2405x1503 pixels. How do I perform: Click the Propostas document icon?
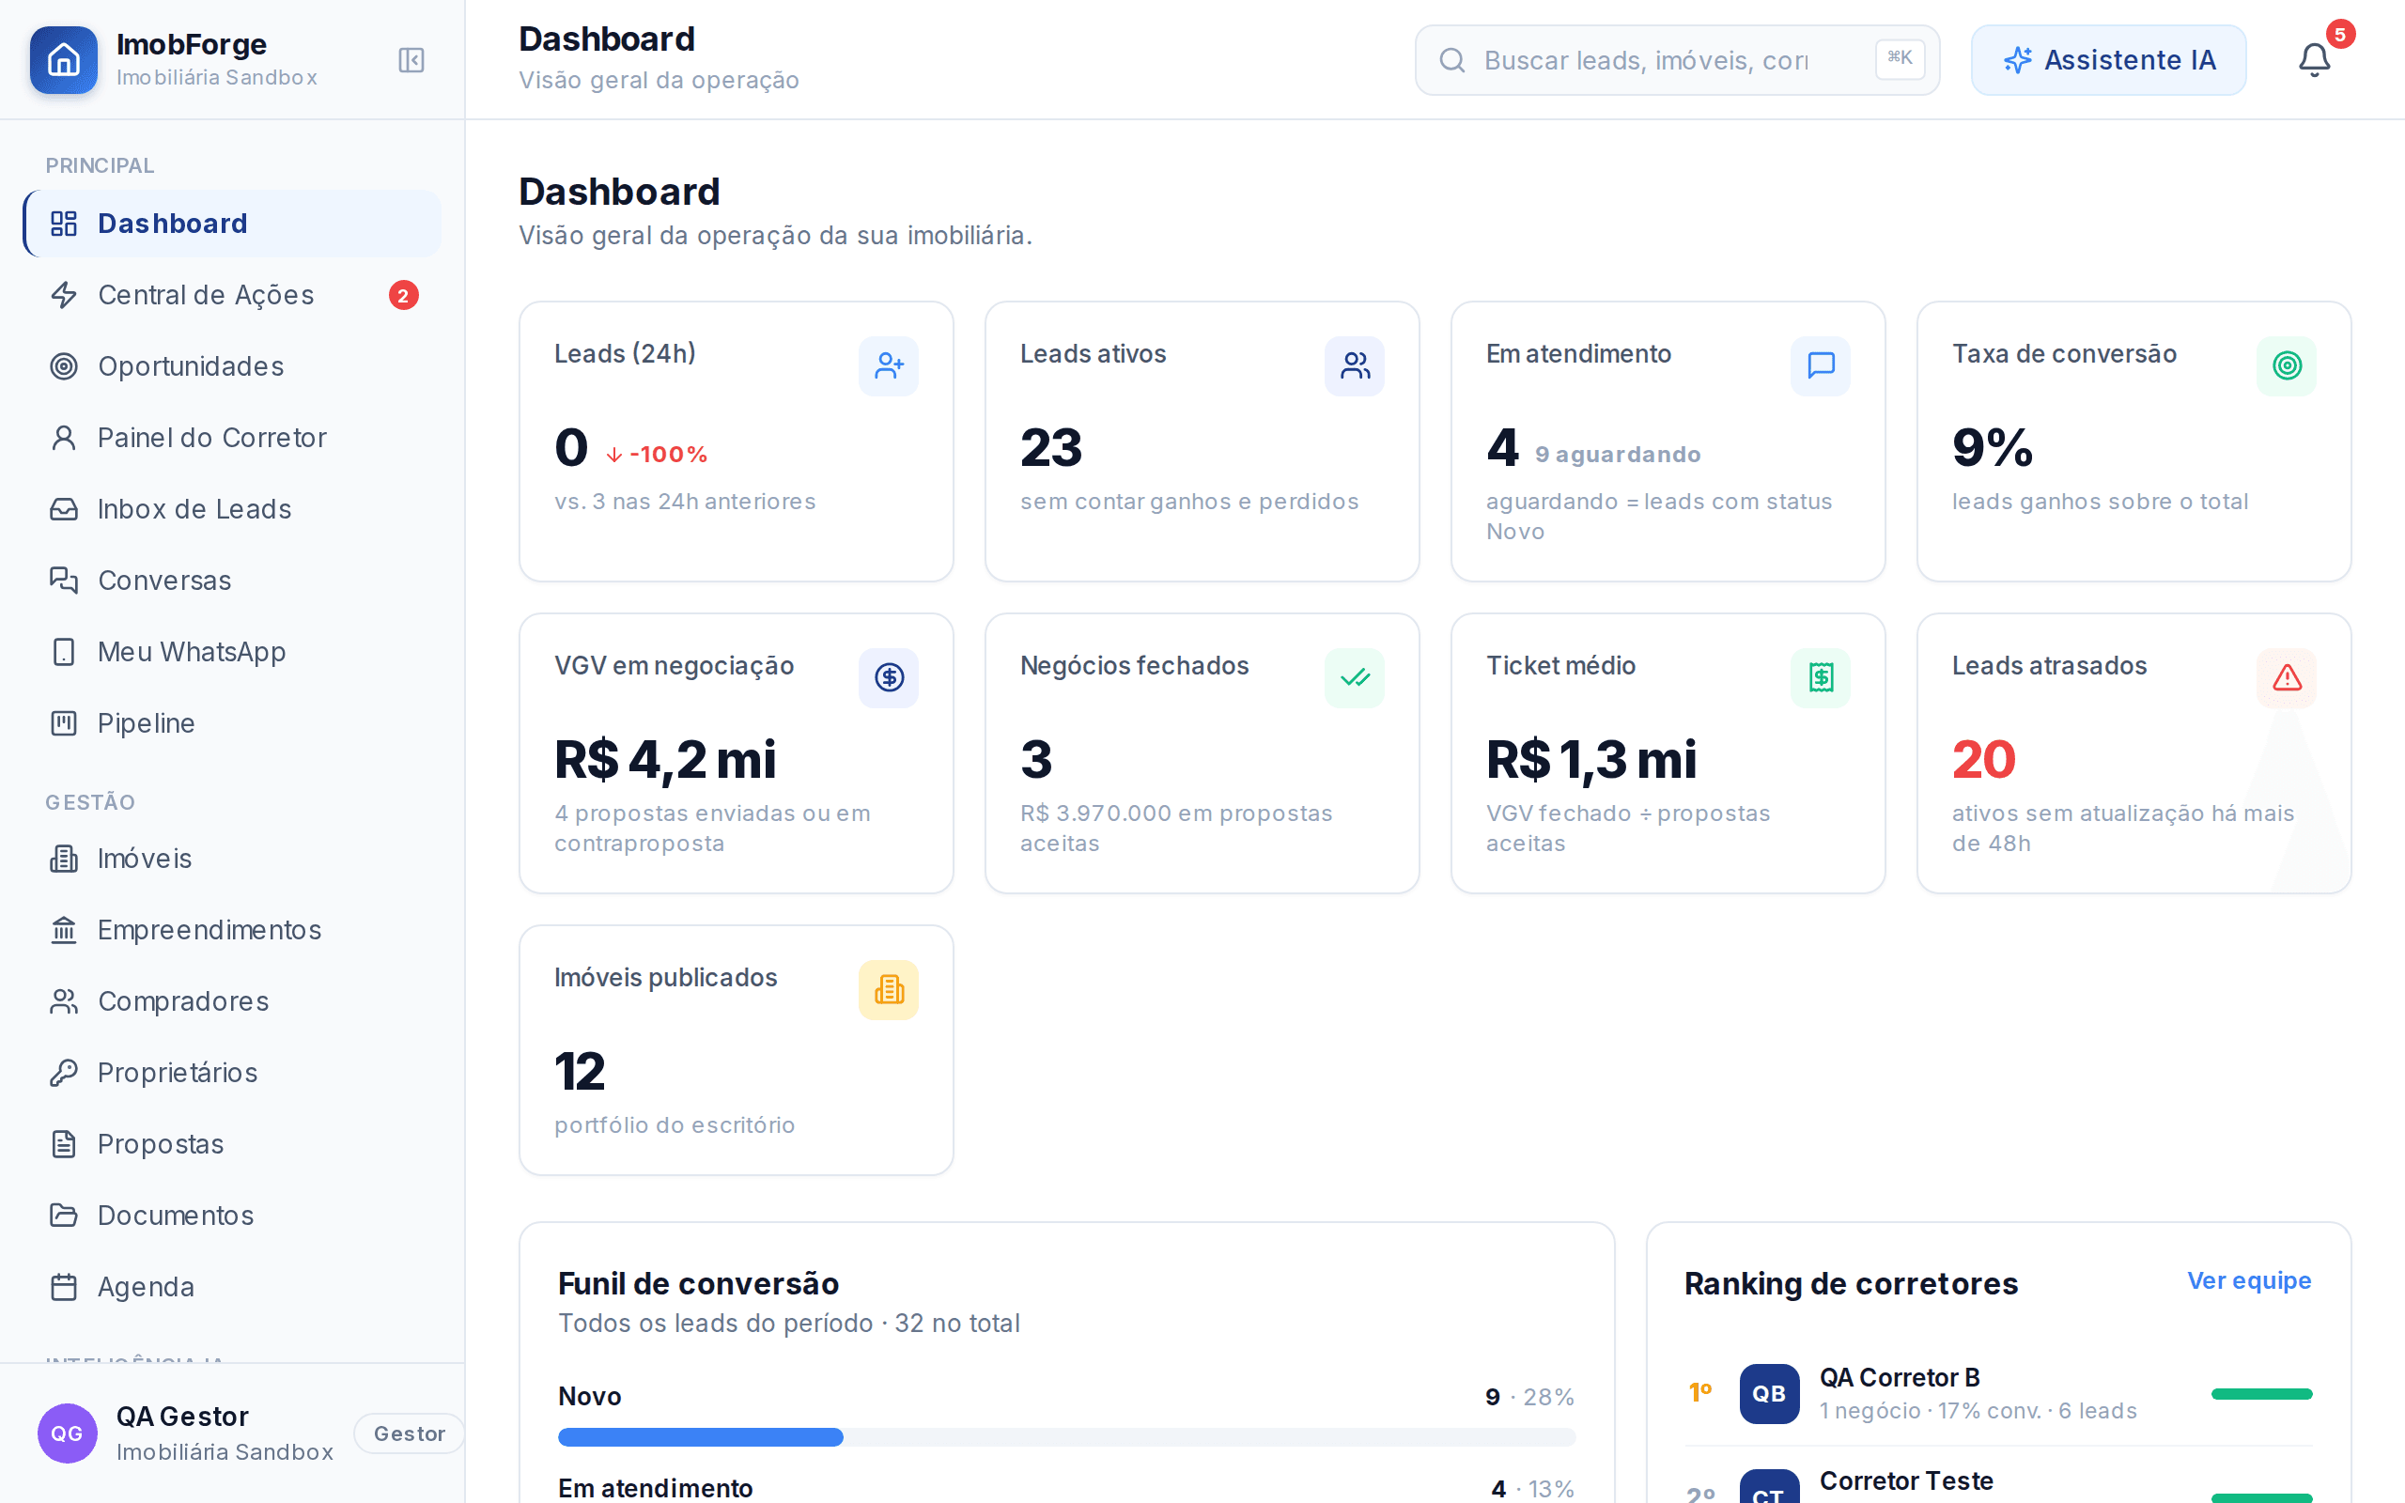[x=64, y=1144]
